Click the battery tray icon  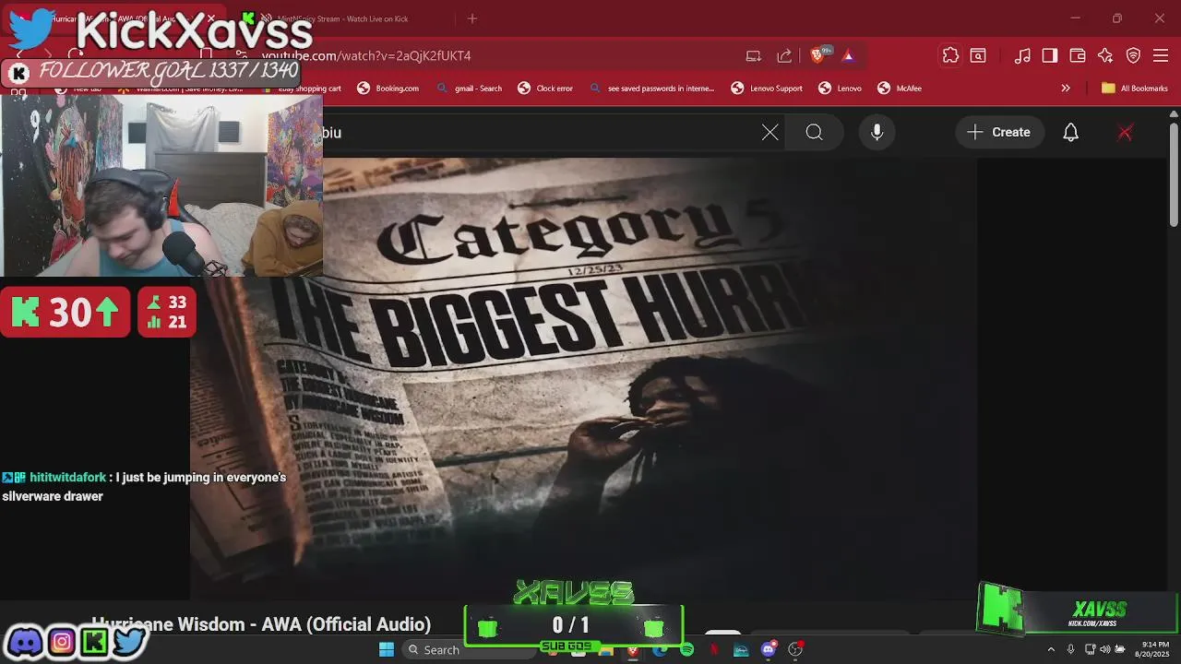pyautogui.click(x=1119, y=649)
